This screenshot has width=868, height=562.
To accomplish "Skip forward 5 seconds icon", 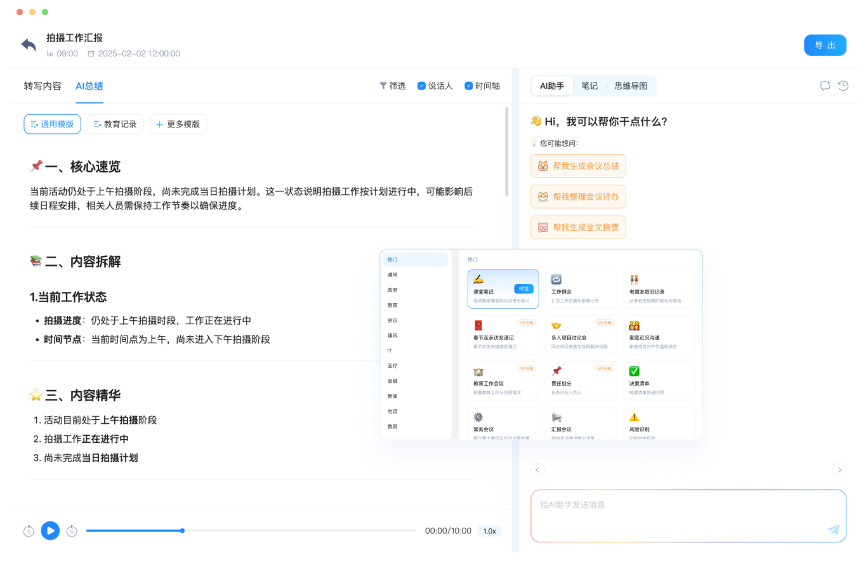I will click(72, 531).
